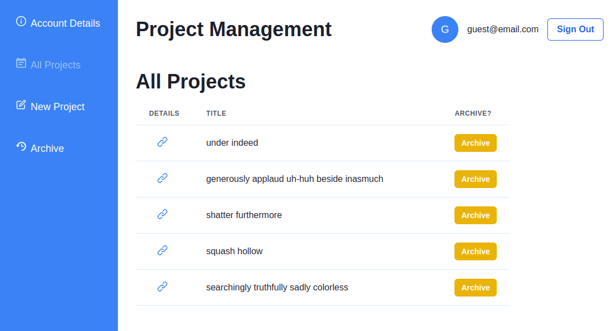Open details link for 'squash hollow'

(162, 251)
